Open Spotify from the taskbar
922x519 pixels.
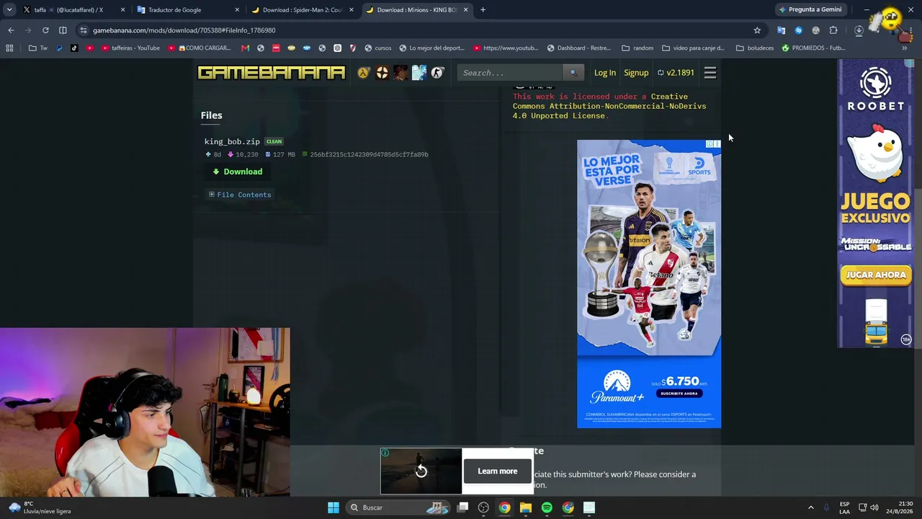(547, 507)
